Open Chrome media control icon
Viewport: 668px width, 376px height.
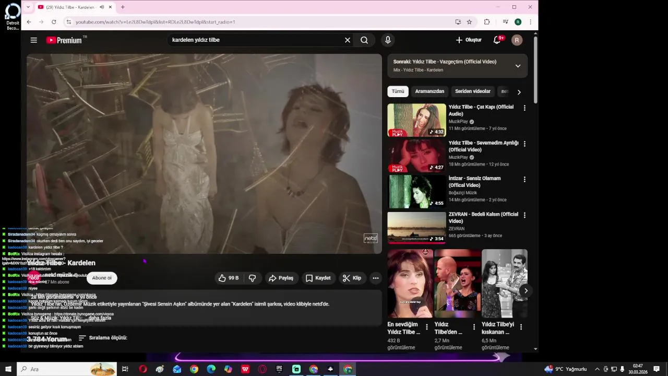[505, 22]
